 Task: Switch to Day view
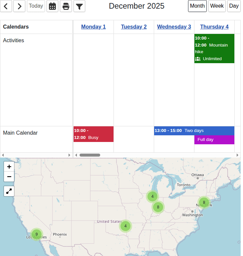[234, 6]
